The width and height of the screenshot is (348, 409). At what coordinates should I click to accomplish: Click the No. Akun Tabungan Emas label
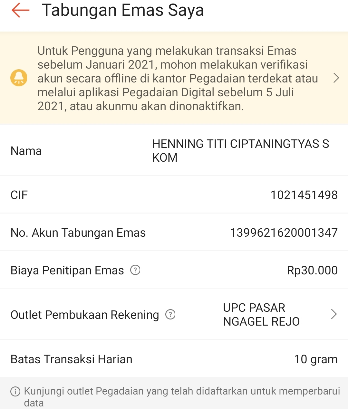pyautogui.click(x=78, y=233)
